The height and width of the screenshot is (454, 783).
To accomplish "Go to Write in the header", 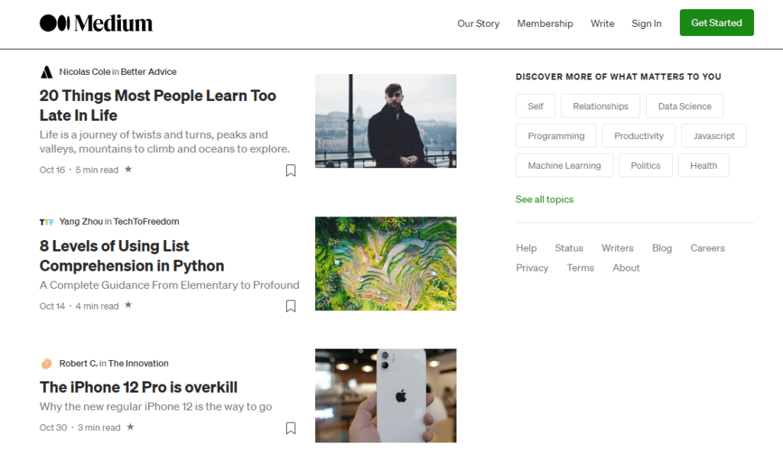I will pyautogui.click(x=603, y=24).
